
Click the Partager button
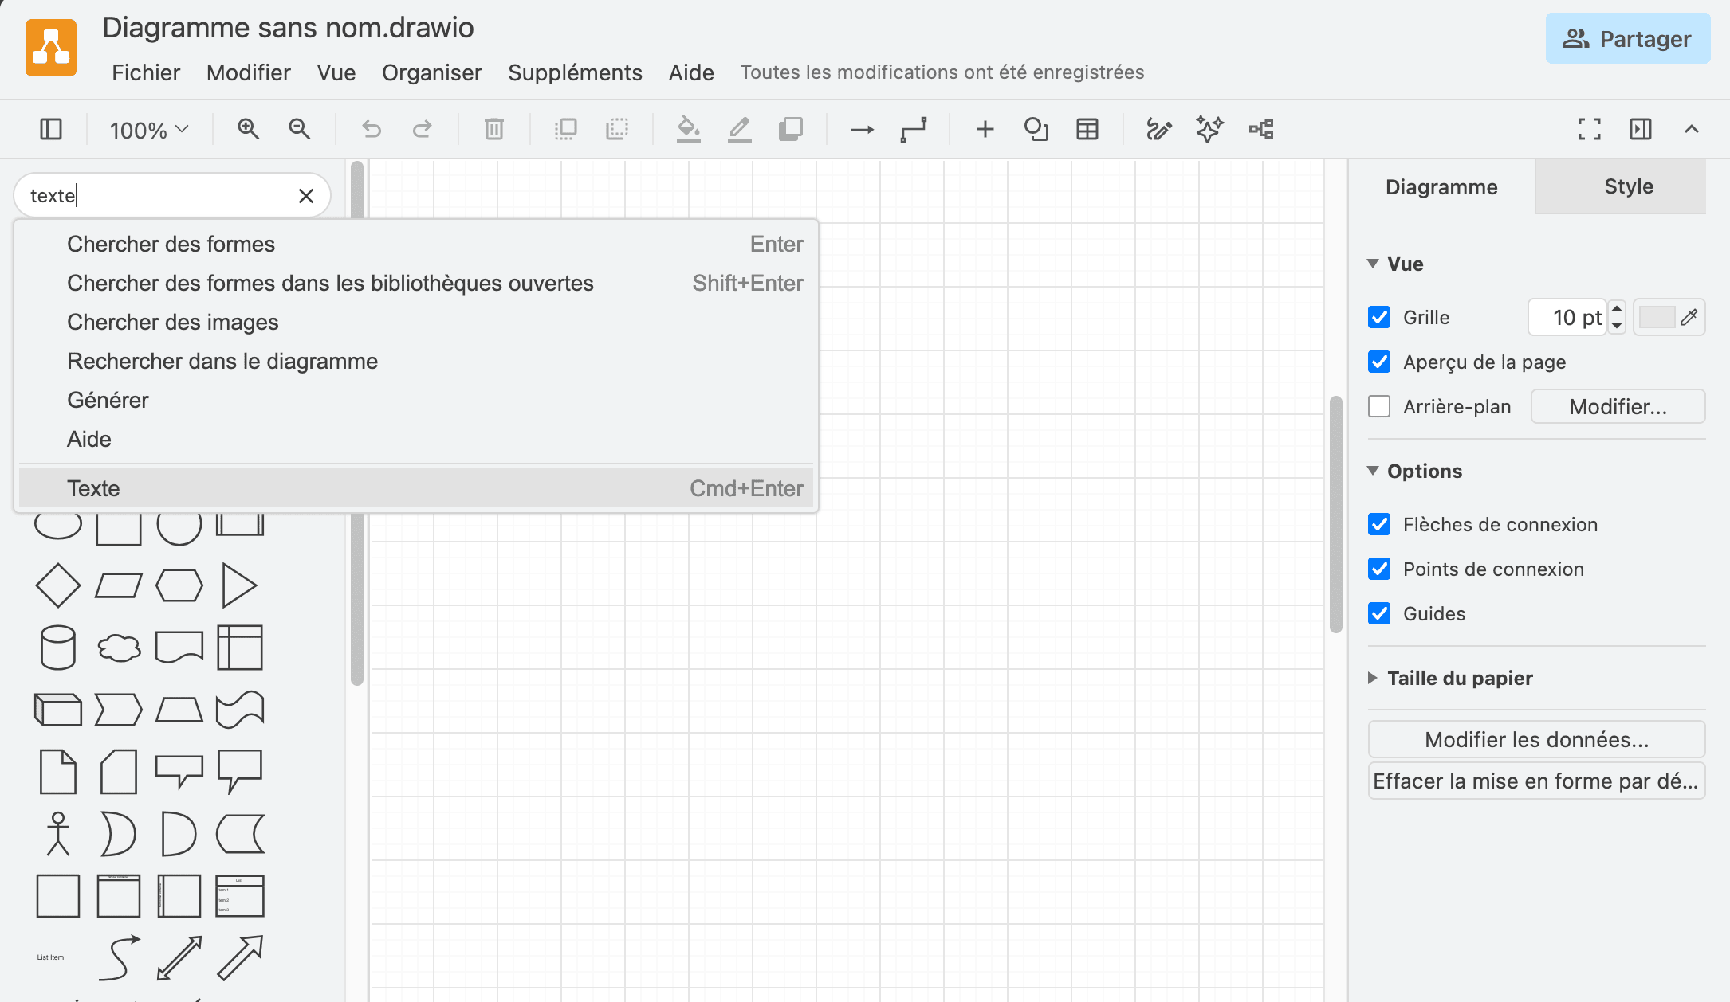[x=1628, y=38]
